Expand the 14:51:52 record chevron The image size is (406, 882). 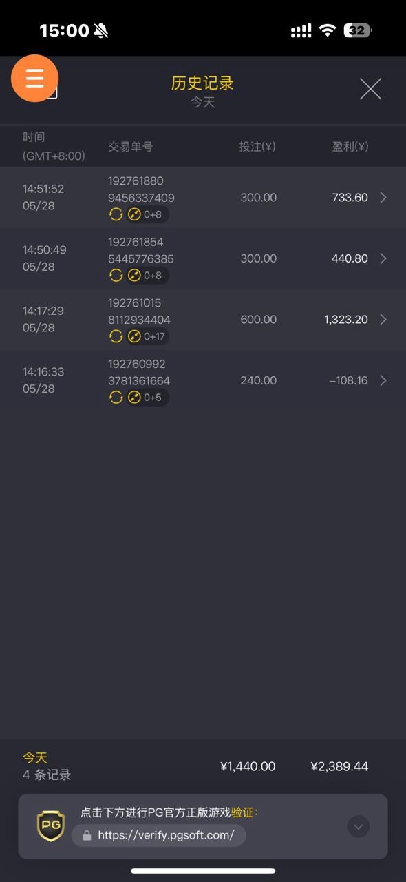pos(383,198)
